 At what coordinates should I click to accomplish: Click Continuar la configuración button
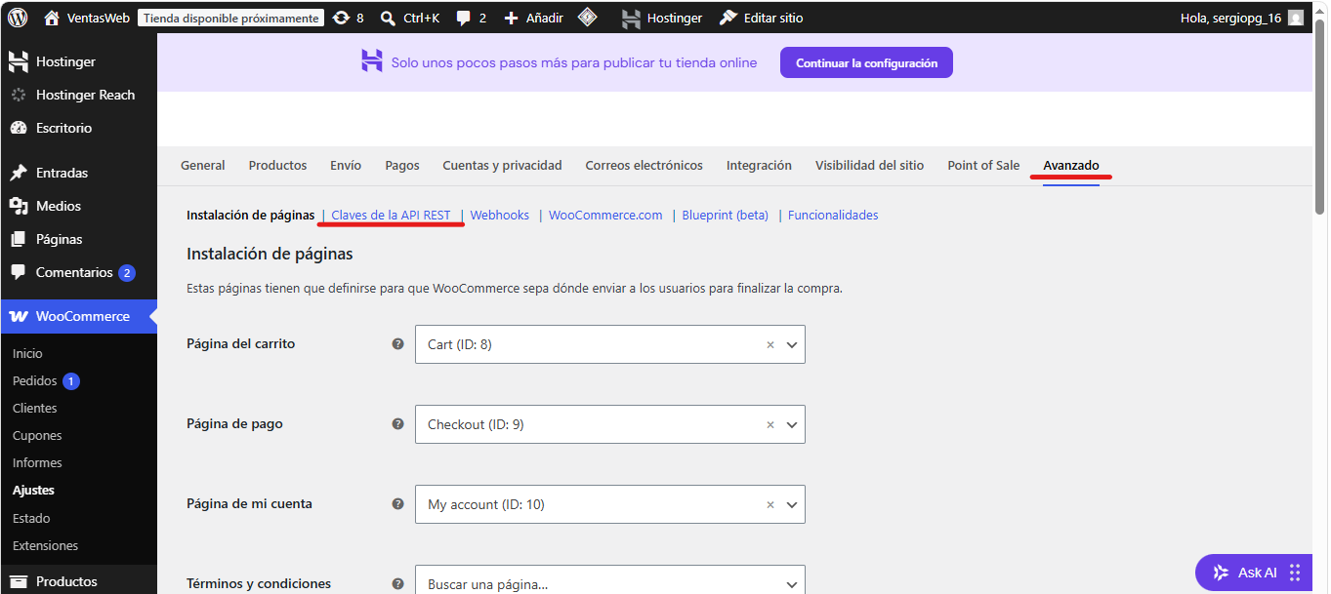[x=866, y=62]
